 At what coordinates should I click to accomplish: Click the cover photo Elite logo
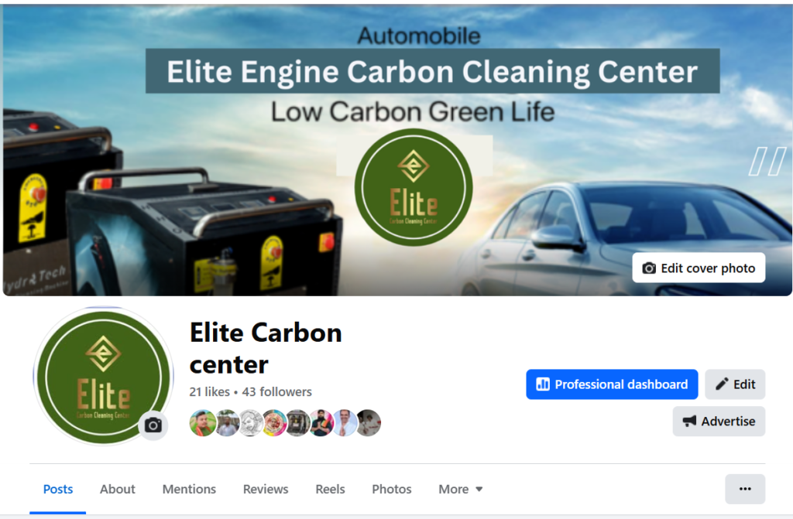414,187
